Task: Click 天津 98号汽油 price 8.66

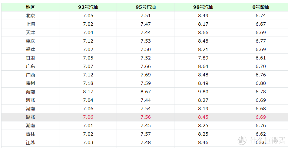Action: (203, 32)
